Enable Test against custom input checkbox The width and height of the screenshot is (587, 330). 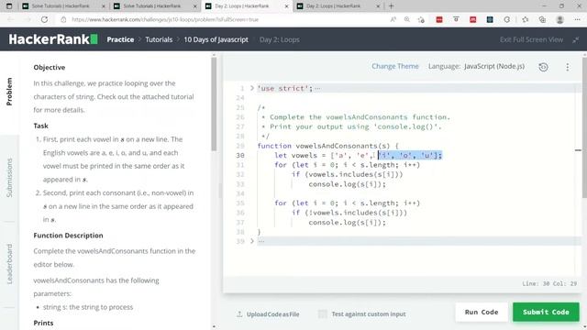[x=322, y=313]
